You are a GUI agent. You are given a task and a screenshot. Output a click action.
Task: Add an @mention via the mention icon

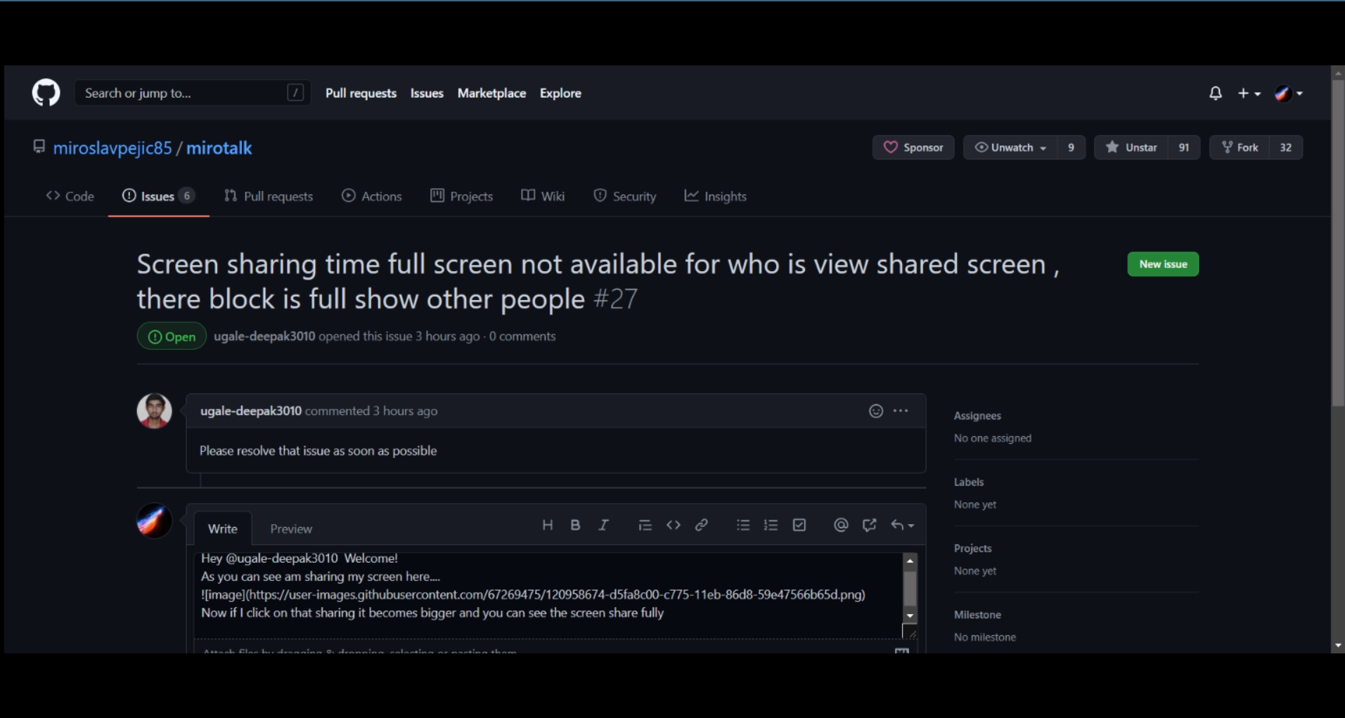(x=840, y=525)
